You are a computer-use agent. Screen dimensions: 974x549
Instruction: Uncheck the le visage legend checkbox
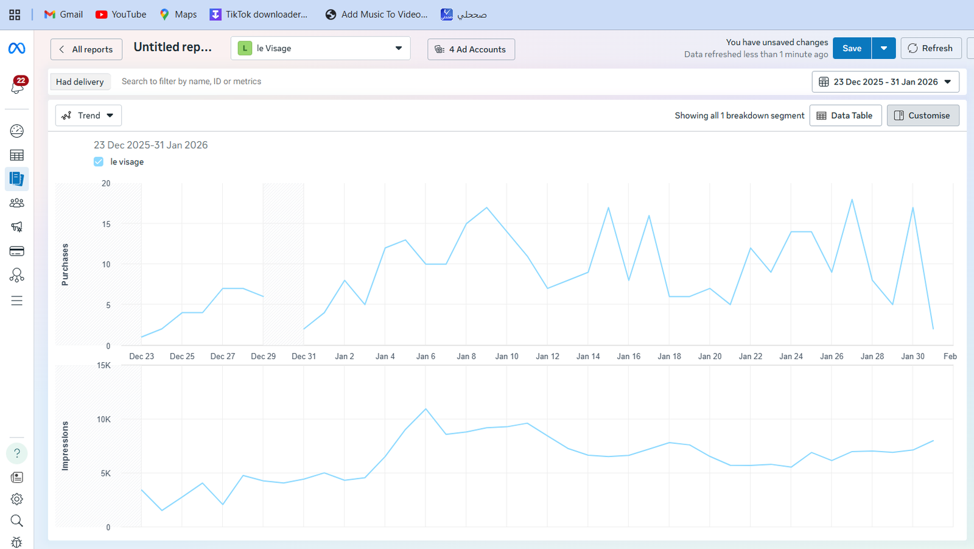pyautogui.click(x=99, y=162)
